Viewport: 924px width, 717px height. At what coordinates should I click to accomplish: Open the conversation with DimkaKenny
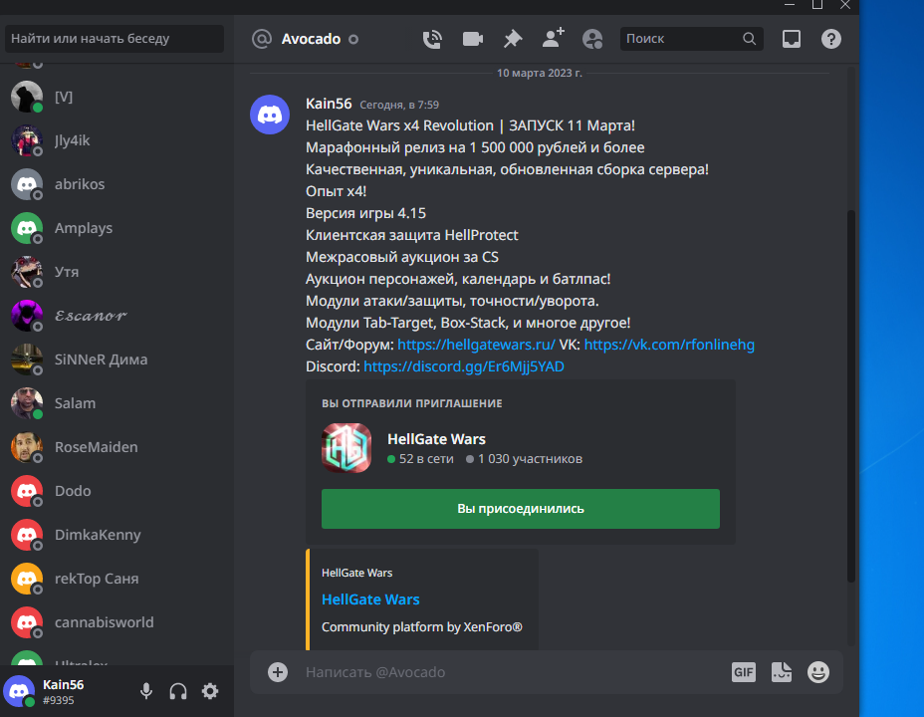click(116, 535)
